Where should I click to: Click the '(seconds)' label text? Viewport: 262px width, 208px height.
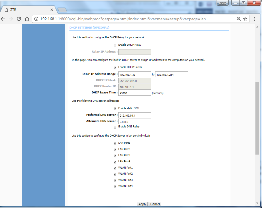tap(157, 93)
